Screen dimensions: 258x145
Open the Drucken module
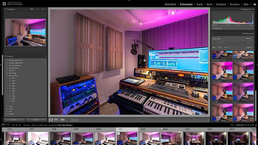point(234,4)
